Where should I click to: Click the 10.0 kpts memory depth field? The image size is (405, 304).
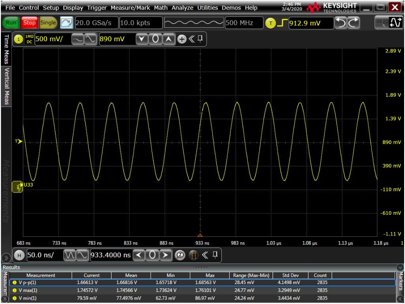coord(141,23)
